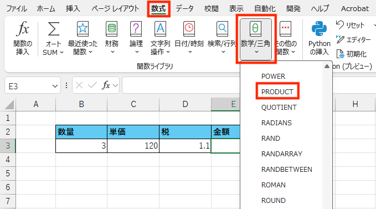This screenshot has height=209, width=376.
Task: Open the ファイル tab
Action: tap(16, 9)
